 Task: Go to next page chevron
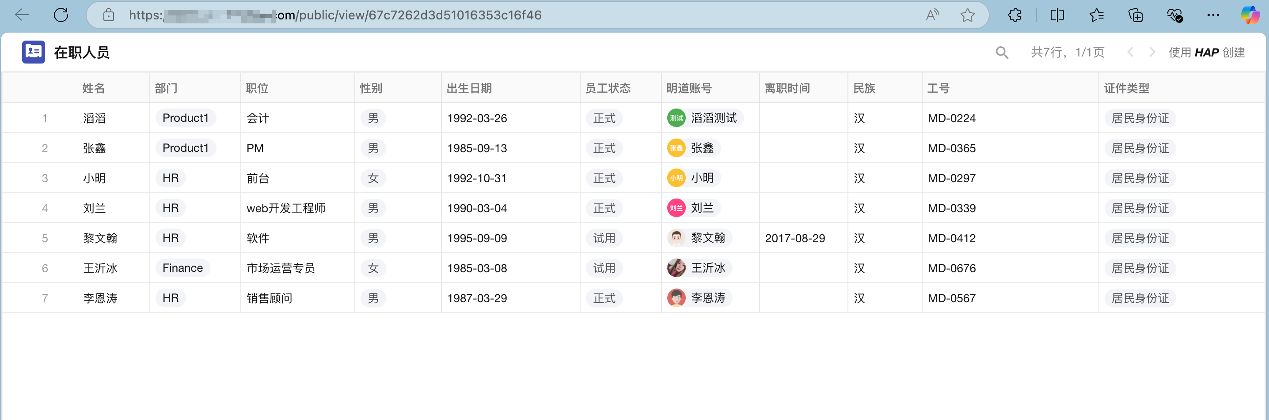[1152, 52]
